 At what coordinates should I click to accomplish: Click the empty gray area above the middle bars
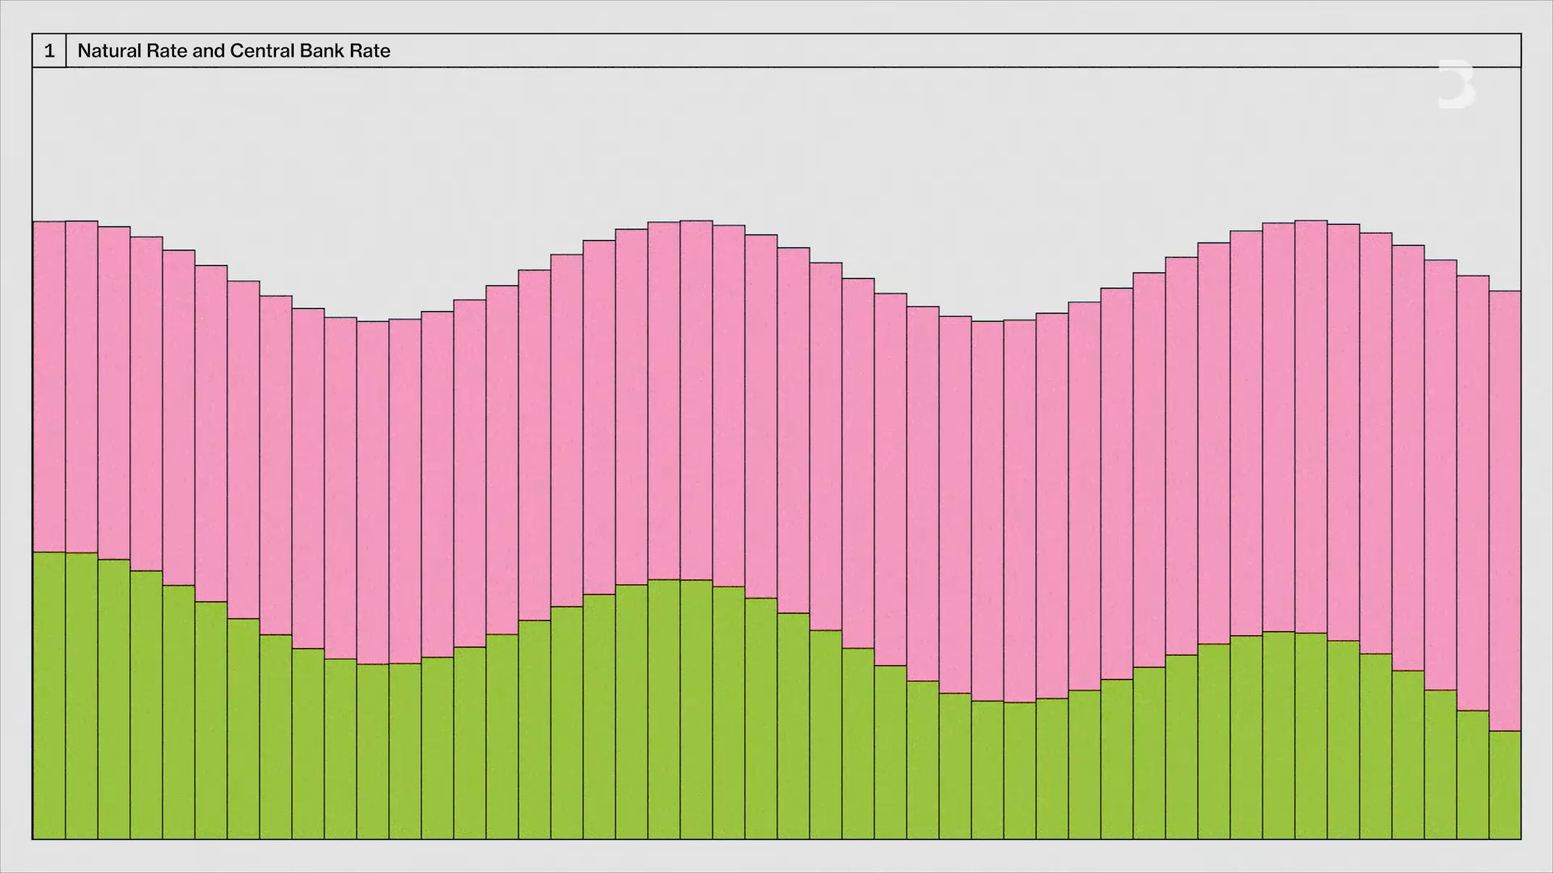pyautogui.click(x=776, y=145)
